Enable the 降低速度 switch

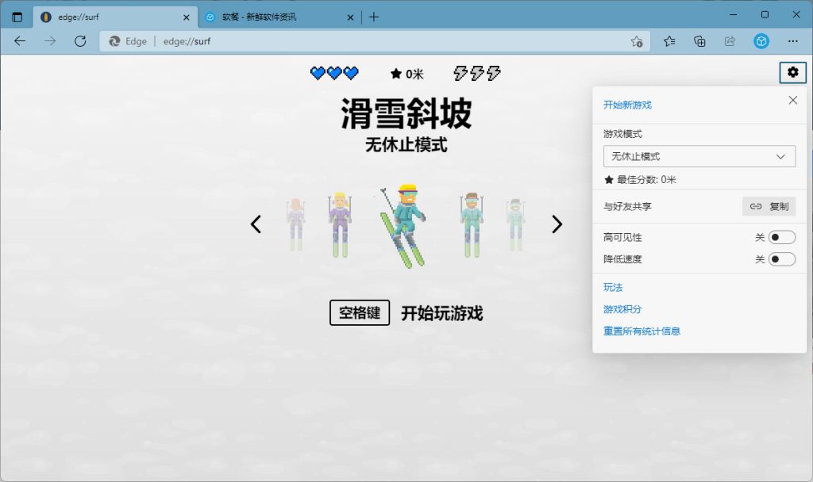[781, 259]
